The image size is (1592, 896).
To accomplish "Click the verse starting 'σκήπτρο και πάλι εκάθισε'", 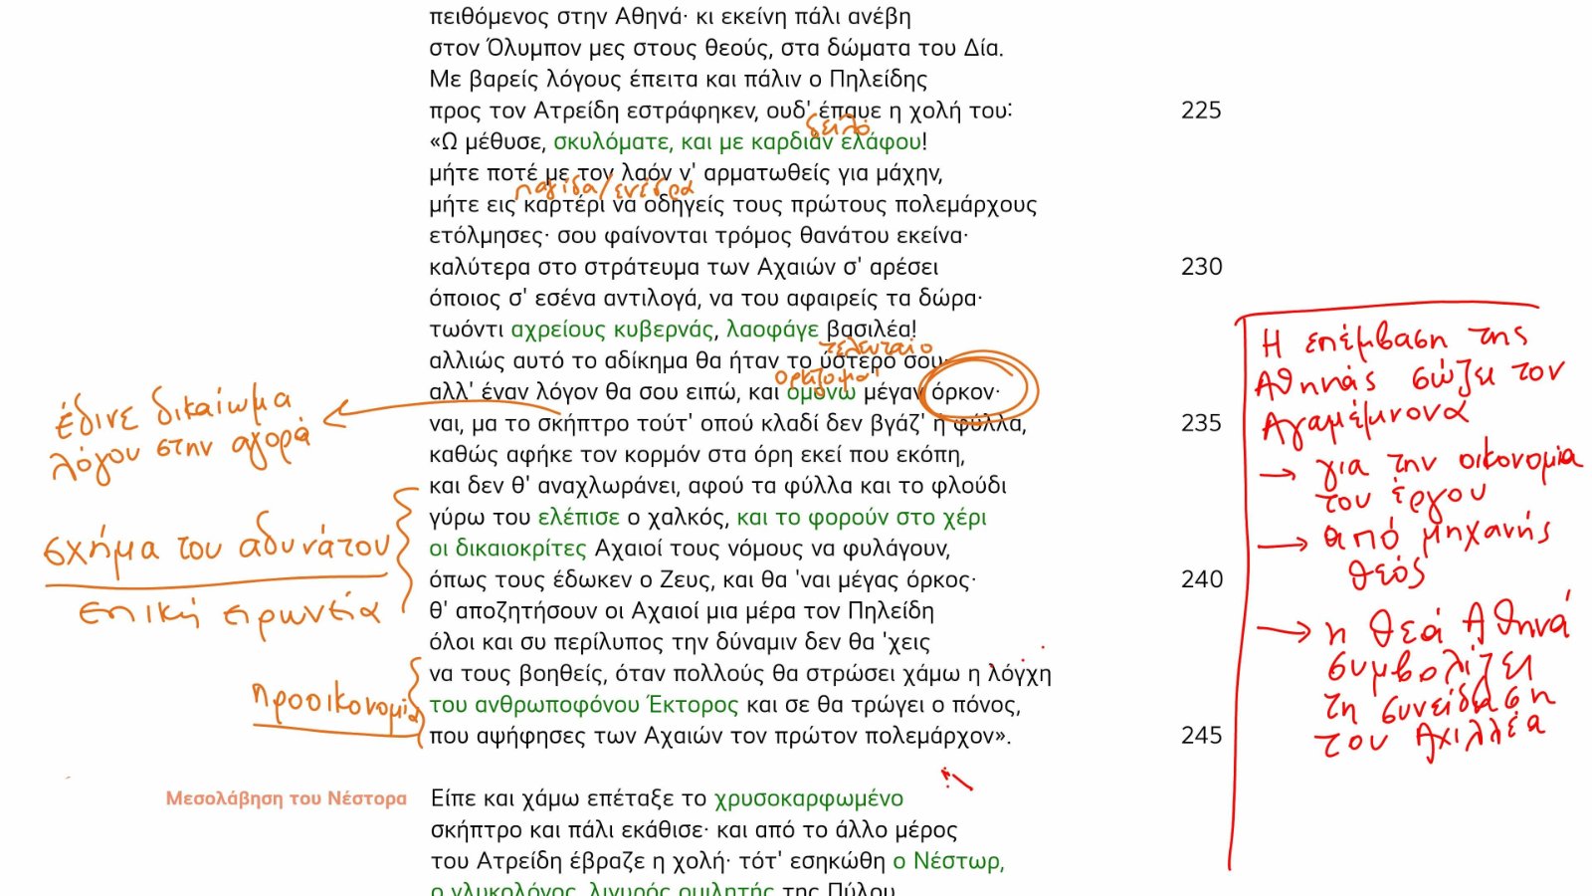I will [x=695, y=830].
